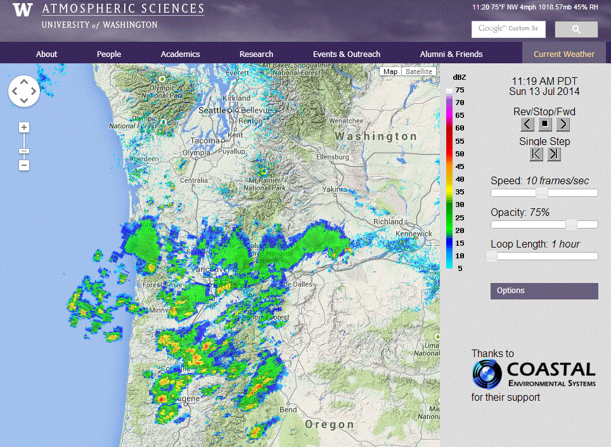
Task: Stop the radar animation
Action: coord(544,124)
